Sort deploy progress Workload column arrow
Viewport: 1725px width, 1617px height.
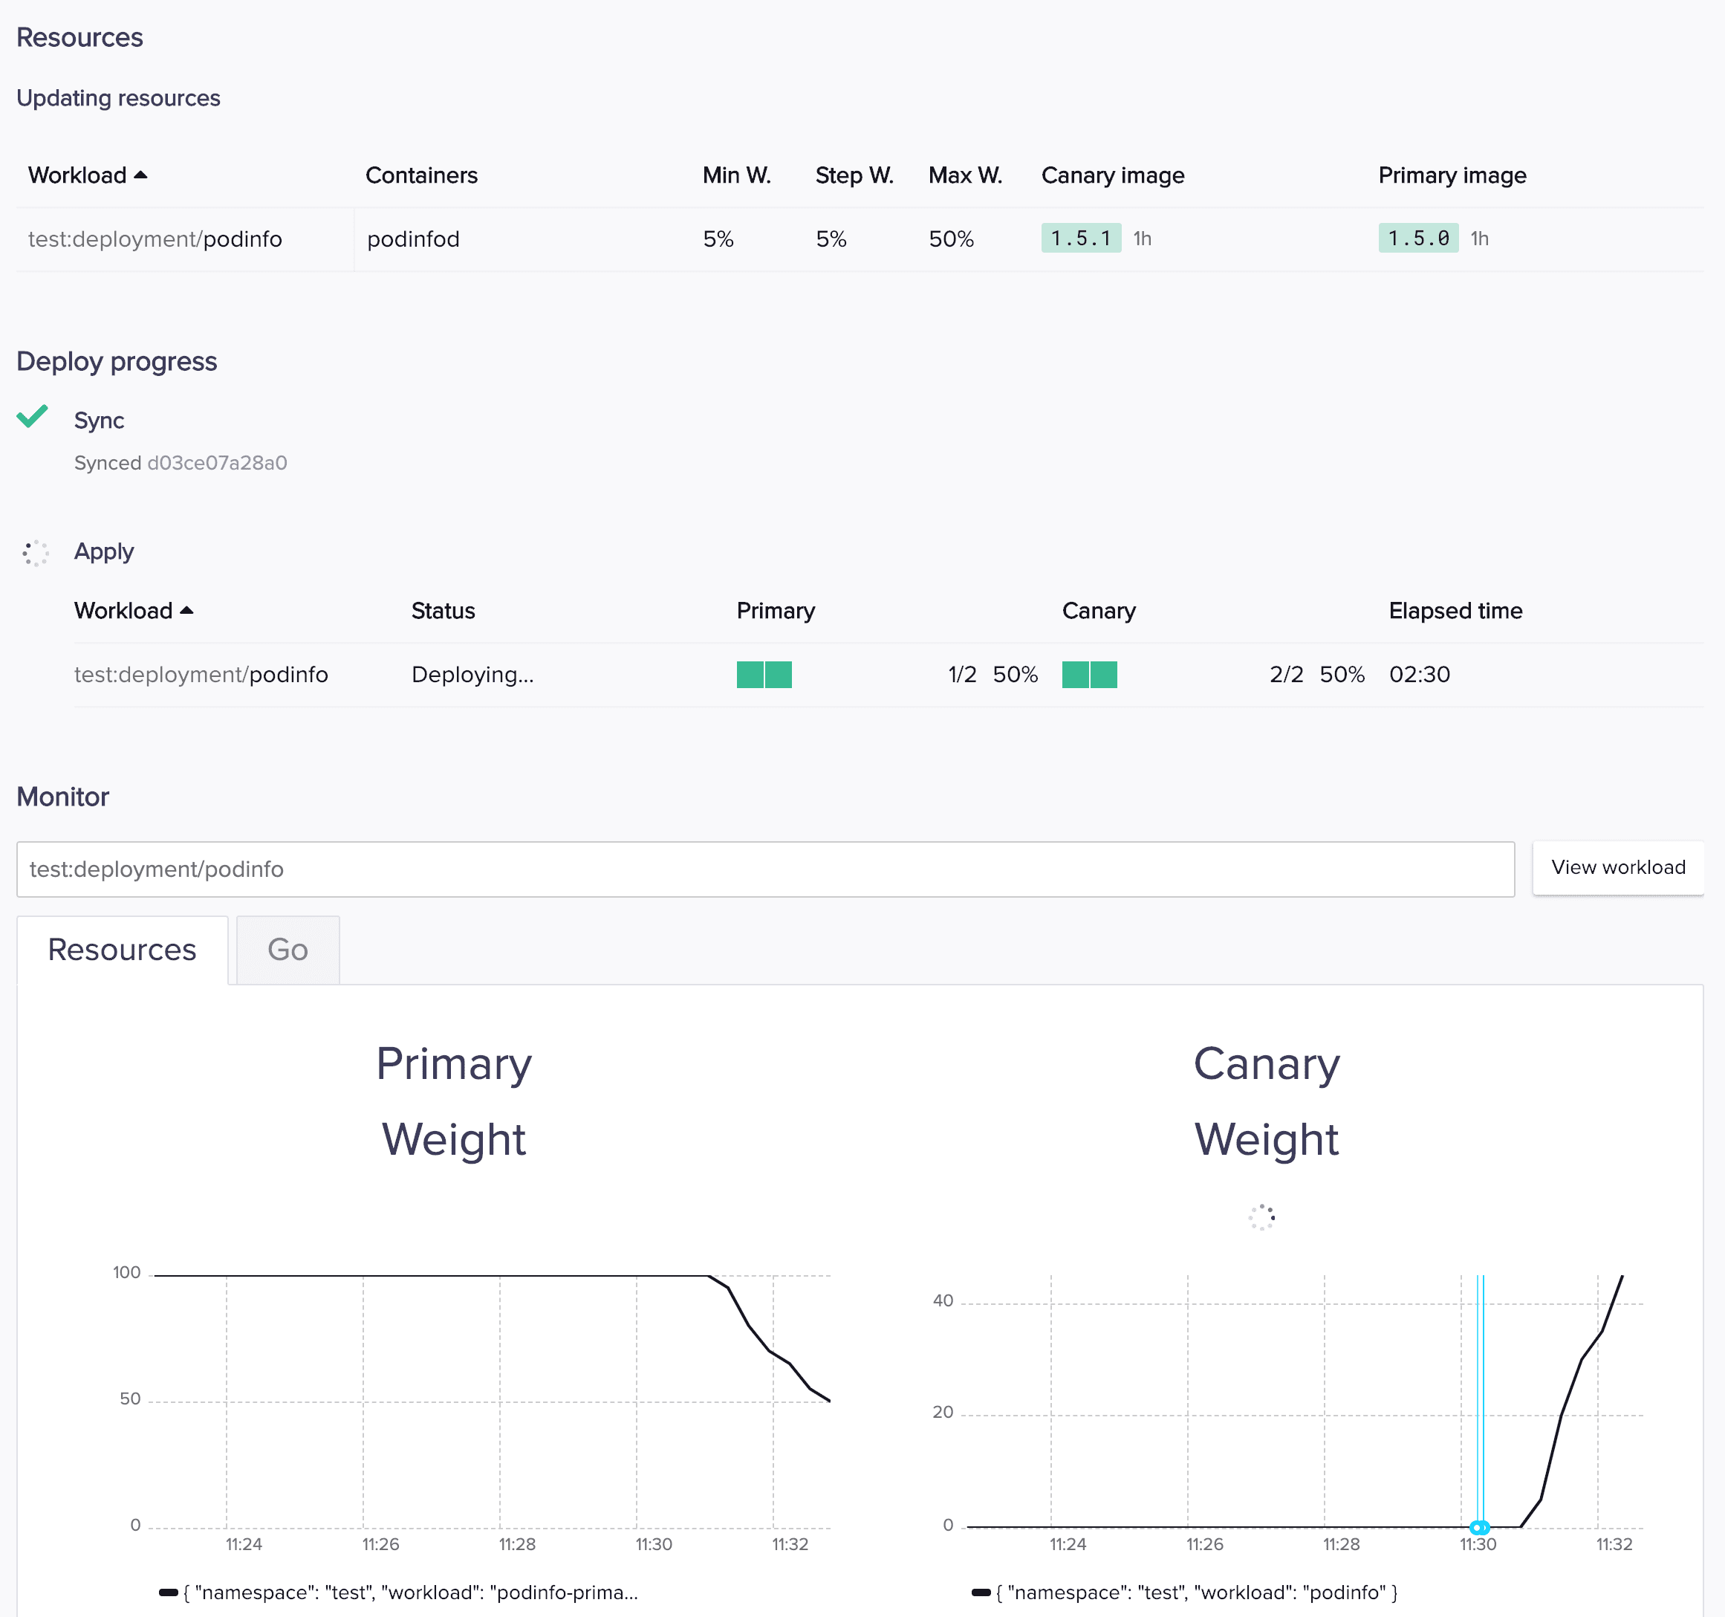186,611
